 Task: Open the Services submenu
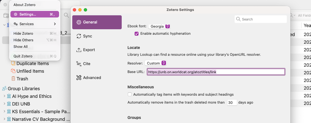coord(35,24)
